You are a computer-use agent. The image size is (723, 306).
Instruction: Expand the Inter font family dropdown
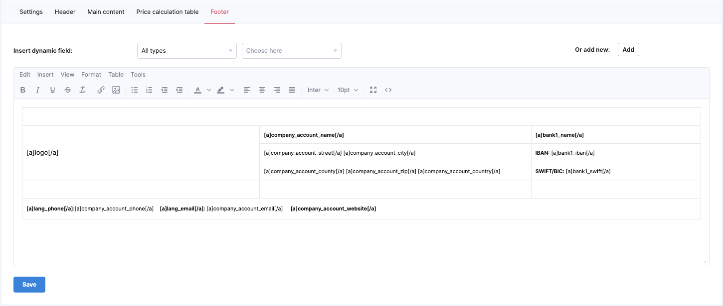(x=318, y=90)
